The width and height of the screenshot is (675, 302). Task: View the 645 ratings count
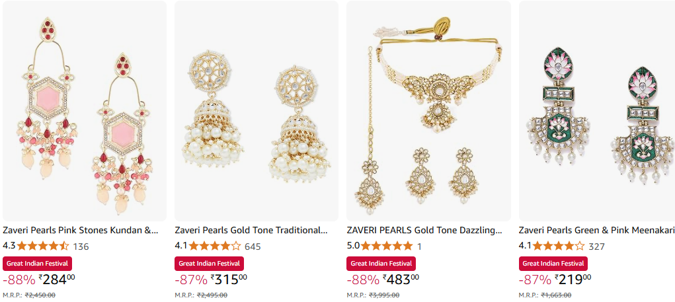point(253,247)
